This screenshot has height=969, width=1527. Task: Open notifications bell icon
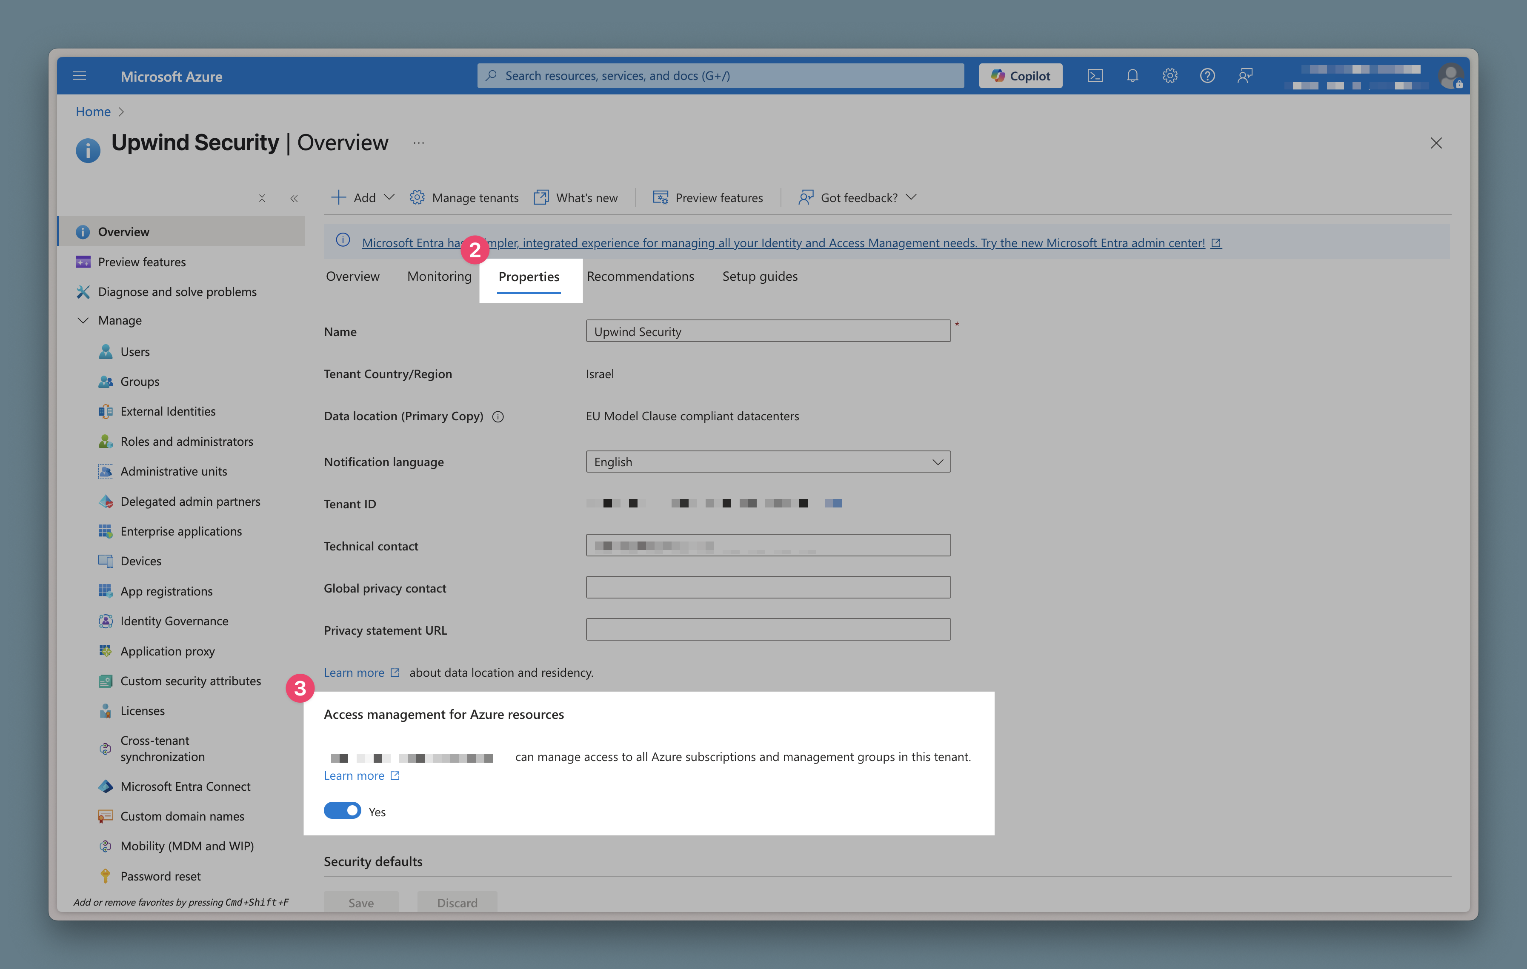click(x=1132, y=76)
